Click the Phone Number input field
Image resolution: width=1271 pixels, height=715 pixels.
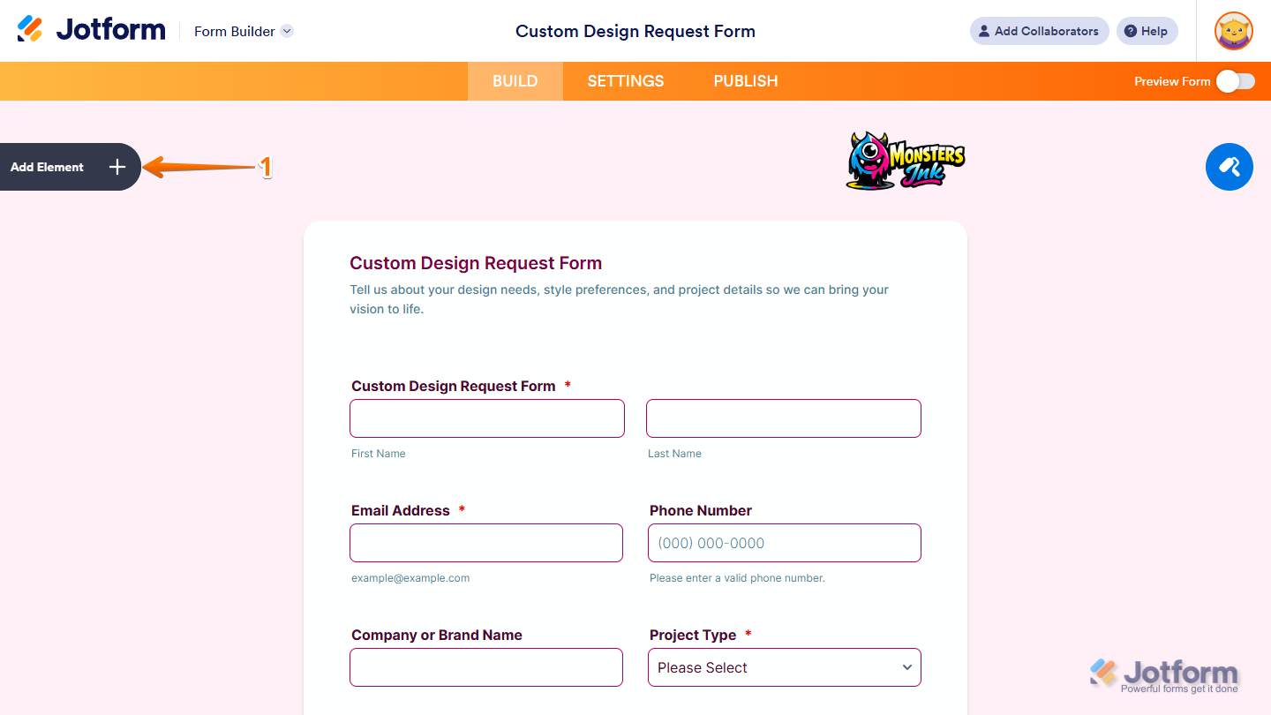pos(784,543)
